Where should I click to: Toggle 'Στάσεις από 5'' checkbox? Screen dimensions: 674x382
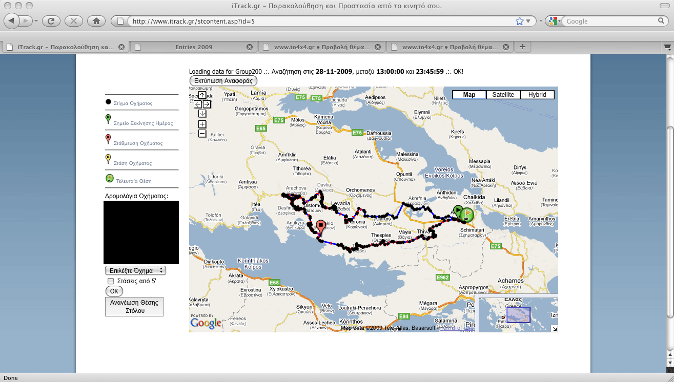click(110, 281)
